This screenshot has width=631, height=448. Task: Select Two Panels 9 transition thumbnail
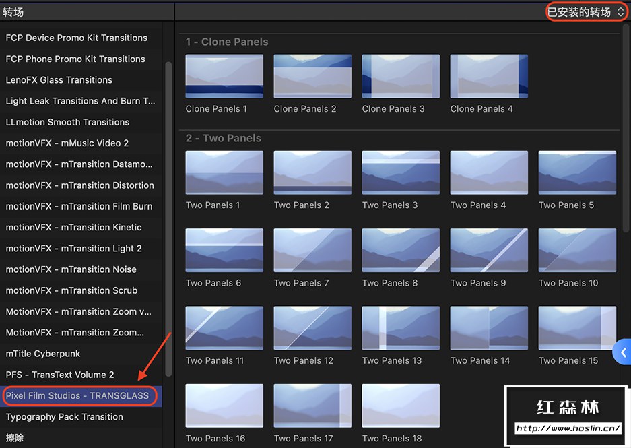point(489,251)
